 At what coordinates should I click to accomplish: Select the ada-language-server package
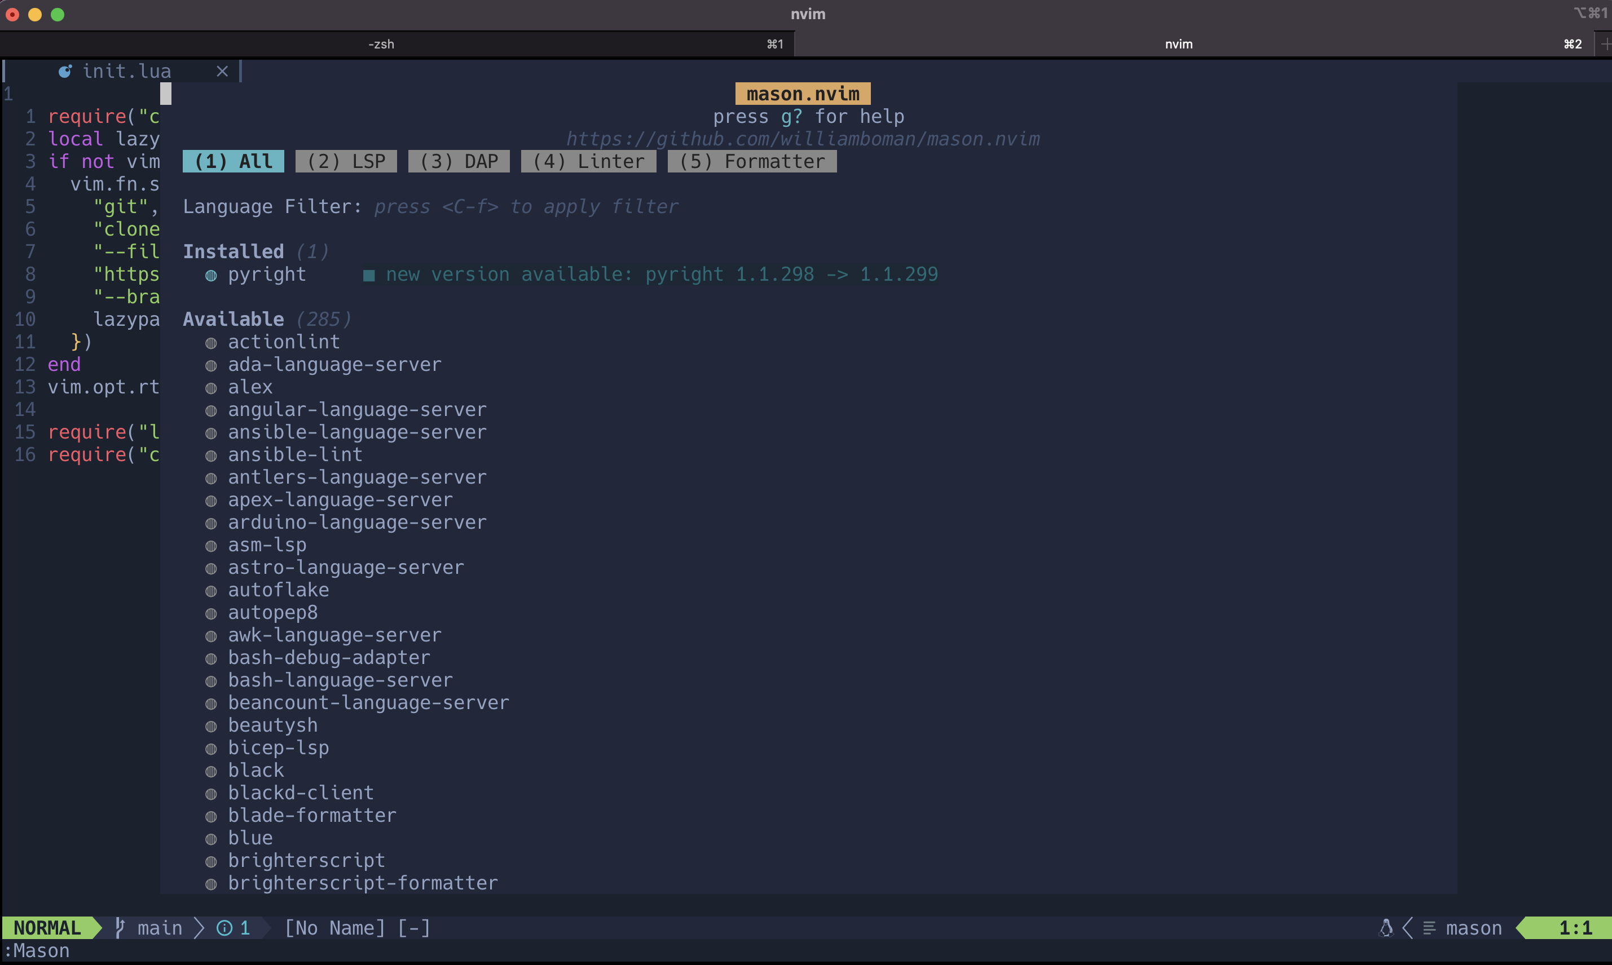click(x=334, y=364)
